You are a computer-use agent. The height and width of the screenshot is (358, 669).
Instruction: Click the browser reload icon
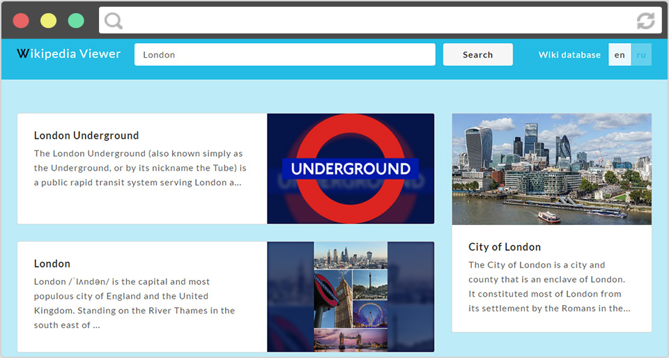(x=645, y=20)
